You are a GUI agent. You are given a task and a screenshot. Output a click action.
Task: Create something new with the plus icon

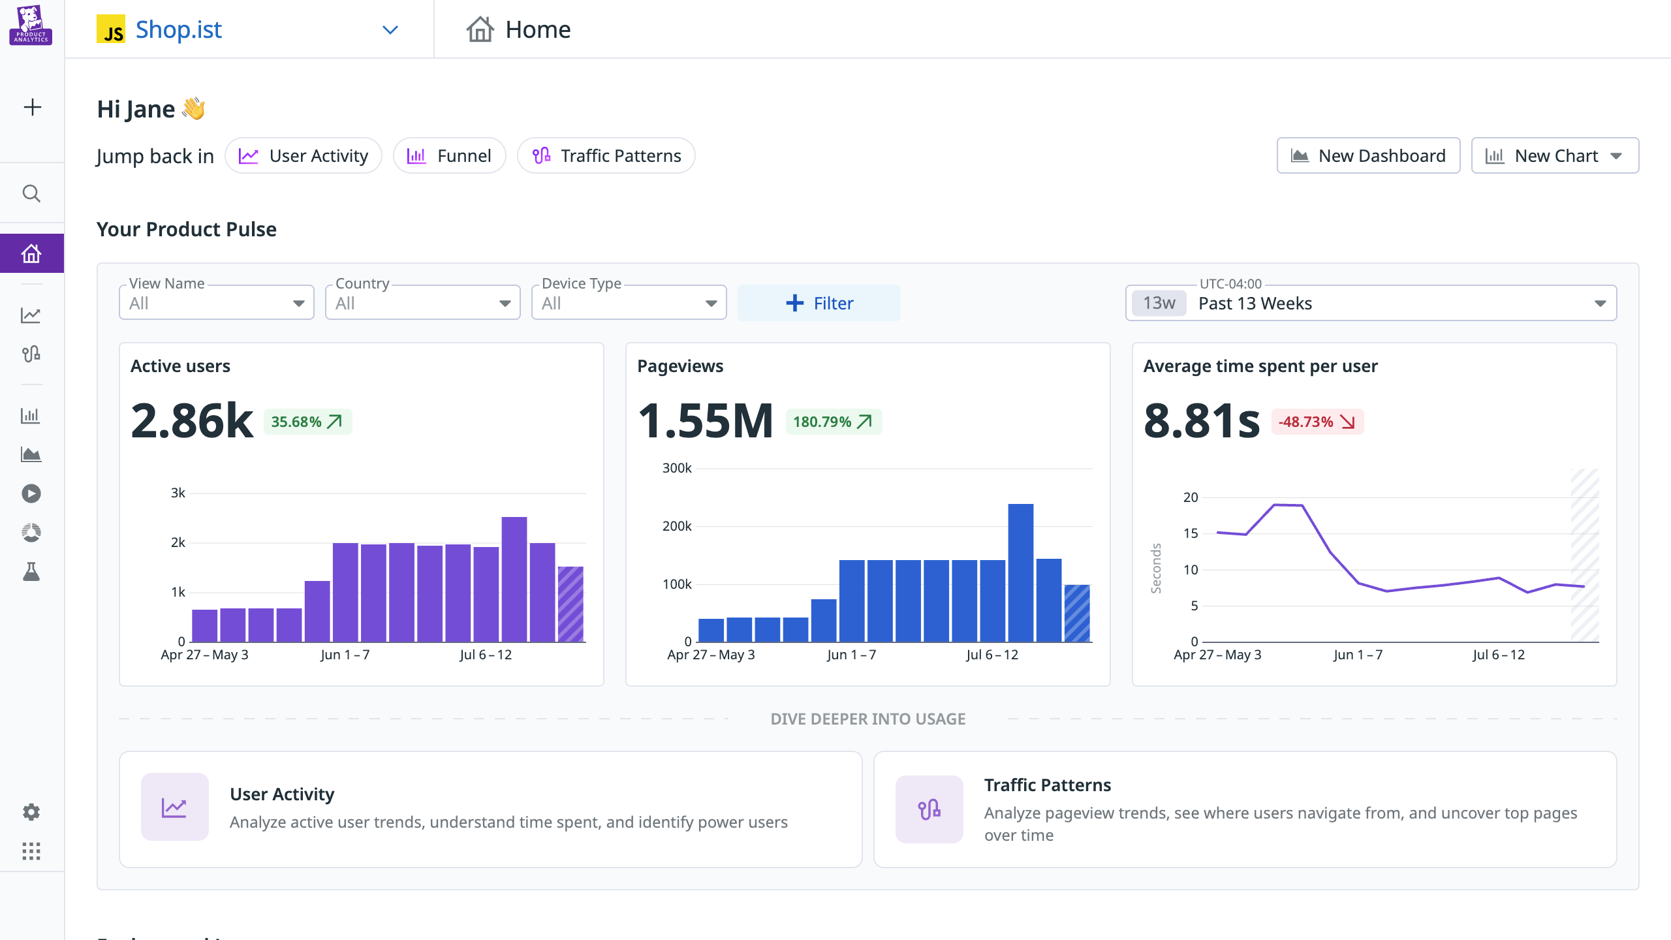pyautogui.click(x=31, y=106)
